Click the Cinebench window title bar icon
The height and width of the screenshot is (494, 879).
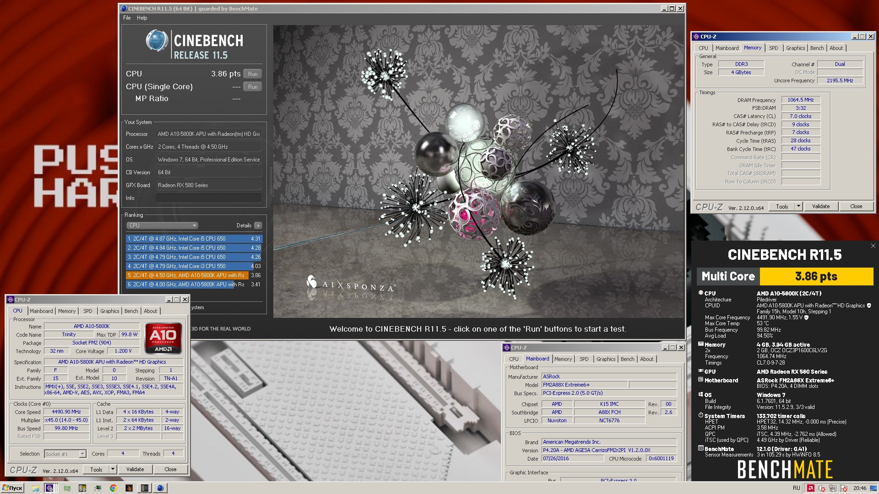[x=124, y=9]
